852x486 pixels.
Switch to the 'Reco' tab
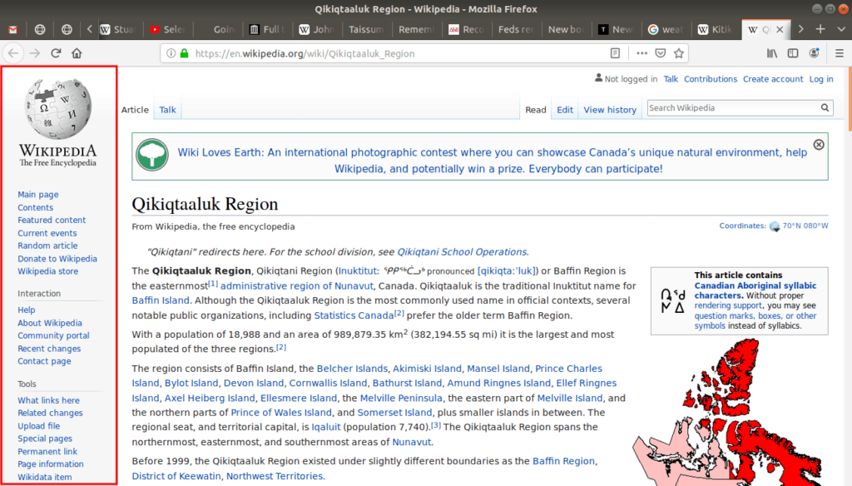point(468,29)
